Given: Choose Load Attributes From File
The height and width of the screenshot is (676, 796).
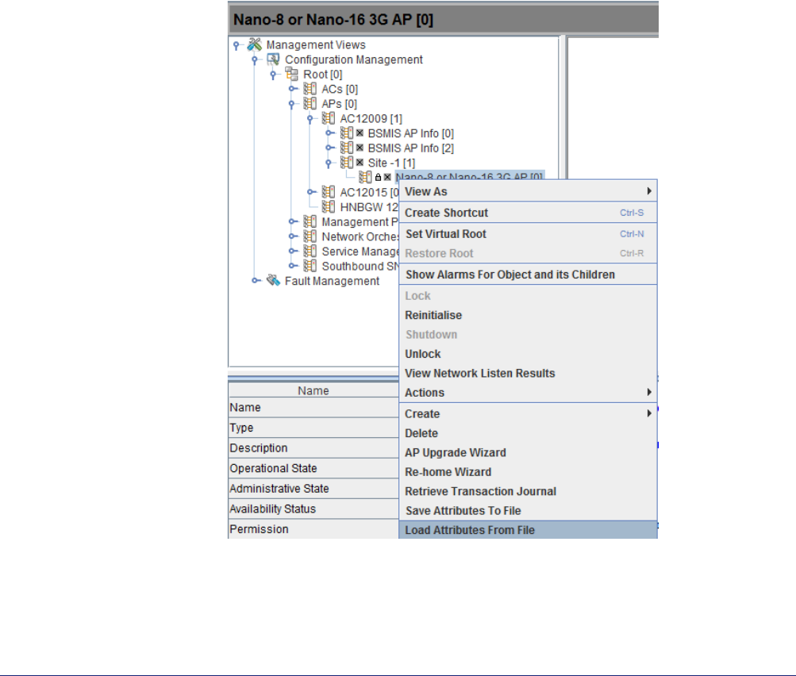Looking at the screenshot, I should pos(528,530).
